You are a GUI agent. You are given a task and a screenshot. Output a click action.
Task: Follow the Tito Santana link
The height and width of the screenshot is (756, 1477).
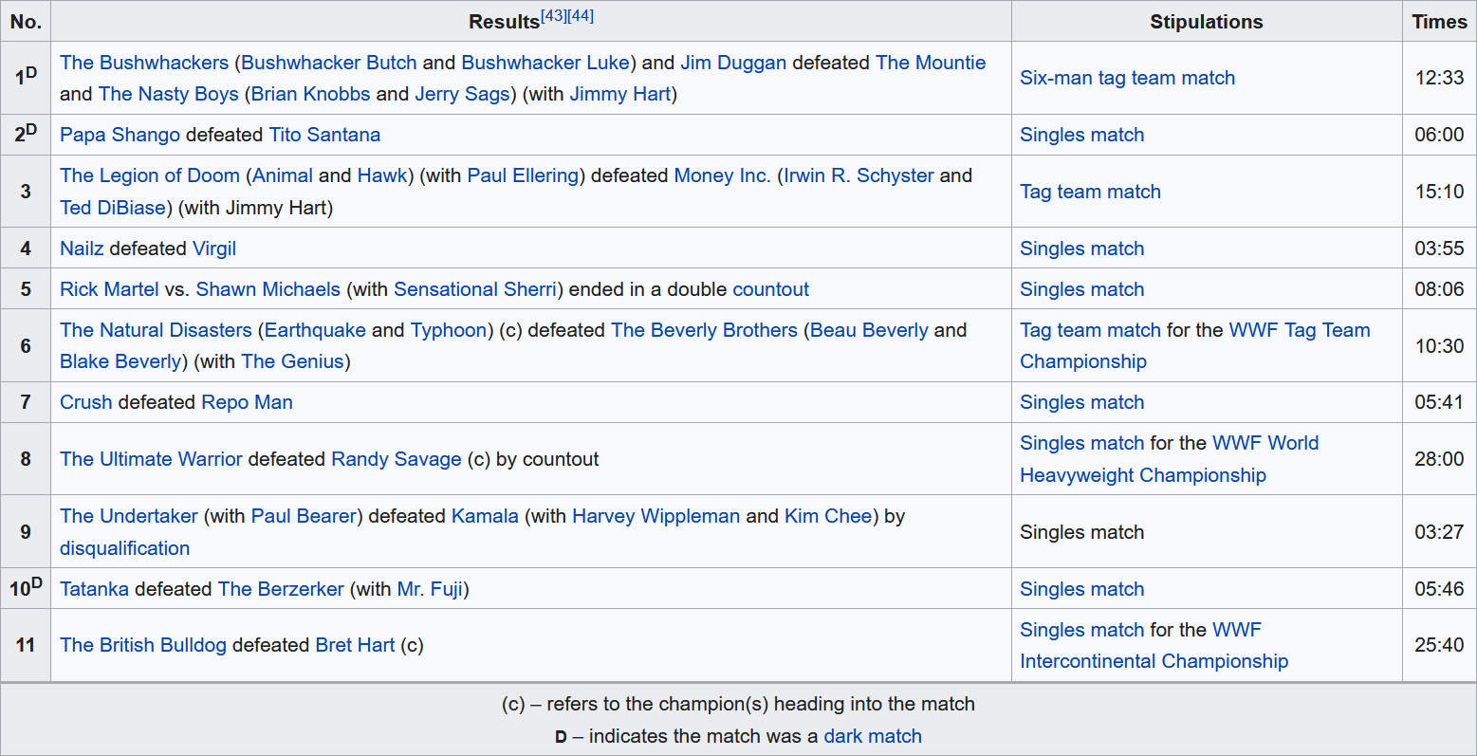tap(324, 135)
